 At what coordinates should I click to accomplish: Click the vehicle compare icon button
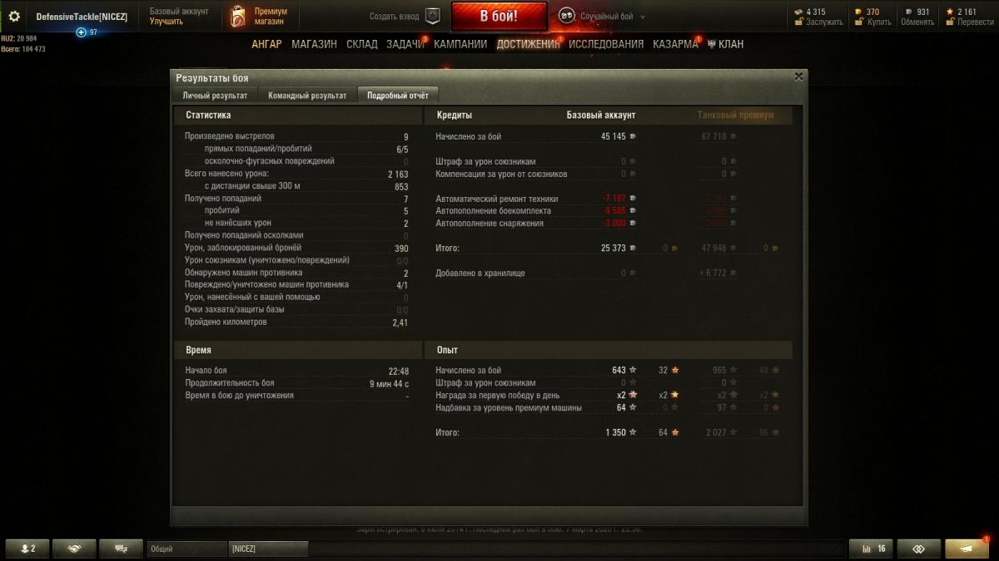[919, 549]
